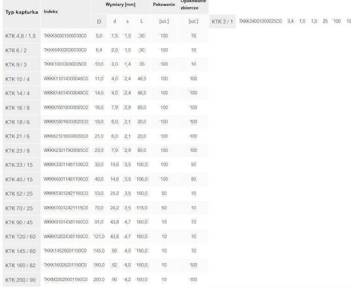Select index WKKK18016000020C0
This screenshot has height=287, width=351.
click(x=66, y=122)
